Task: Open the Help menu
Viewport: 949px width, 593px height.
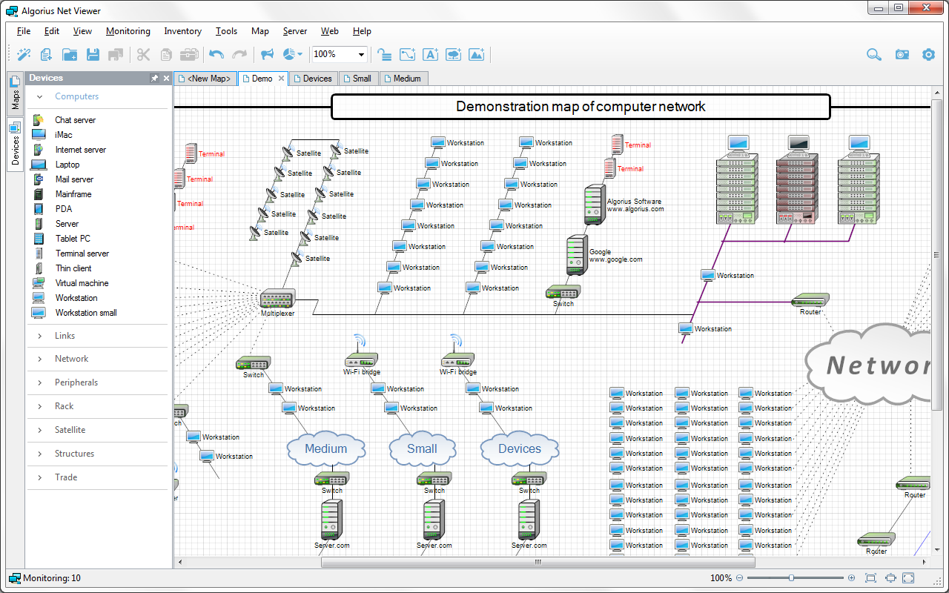Action: pyautogui.click(x=362, y=31)
